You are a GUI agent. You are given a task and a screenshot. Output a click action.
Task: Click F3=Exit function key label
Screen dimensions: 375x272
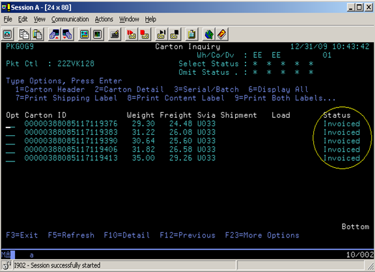(x=21, y=235)
